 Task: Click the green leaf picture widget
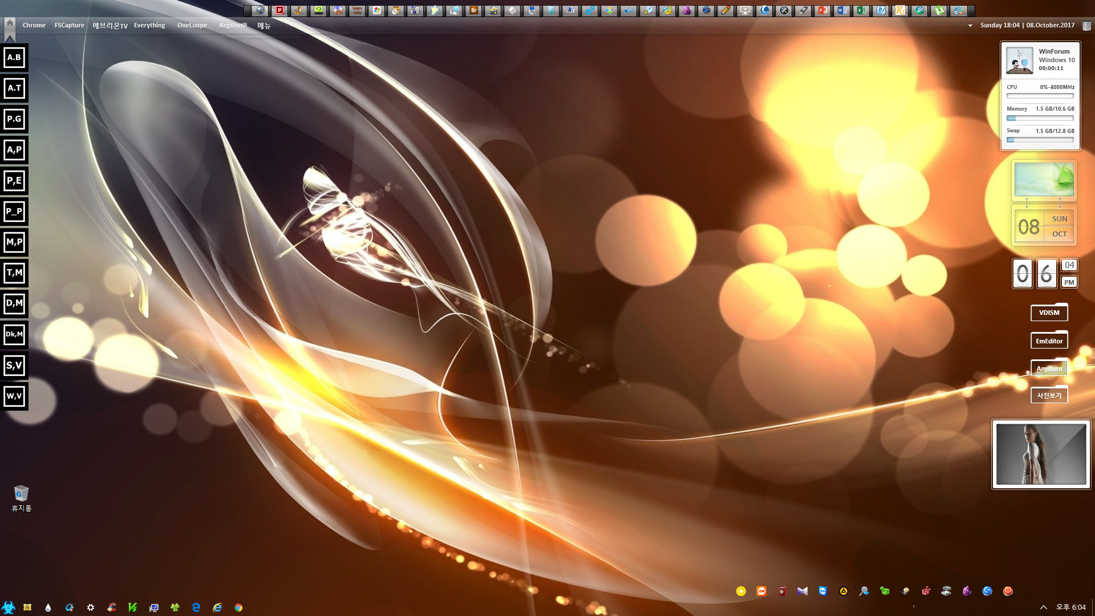point(1044,180)
